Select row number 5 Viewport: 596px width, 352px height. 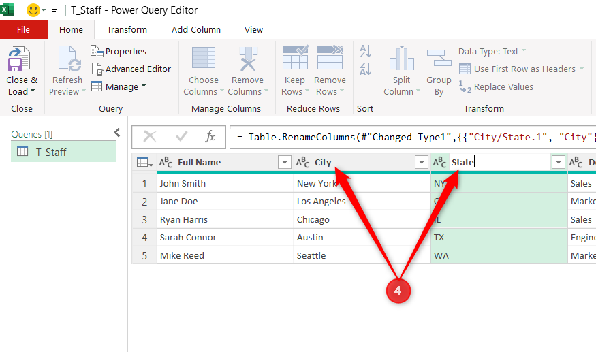[x=144, y=256]
